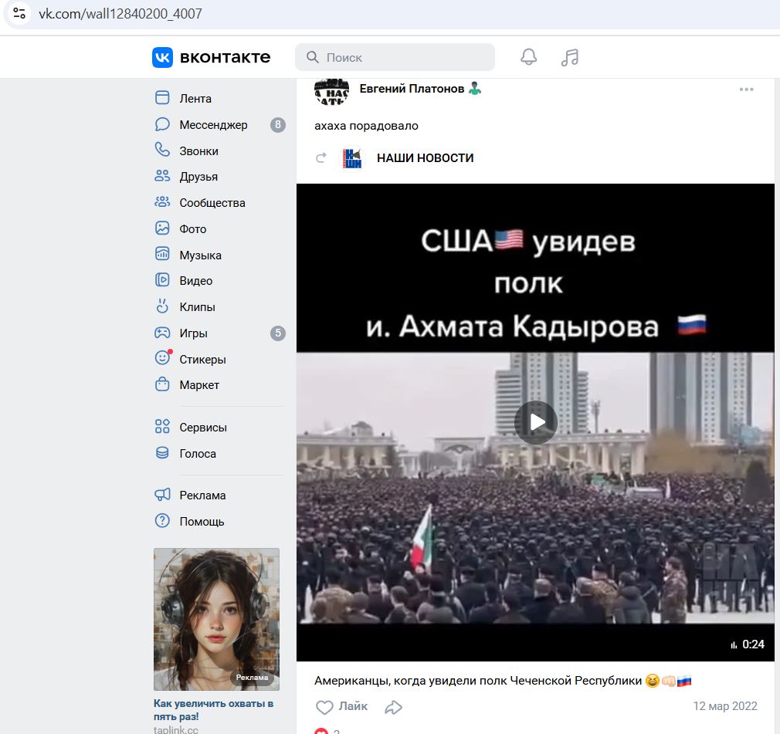Open post options three-dot menu

coord(746,90)
